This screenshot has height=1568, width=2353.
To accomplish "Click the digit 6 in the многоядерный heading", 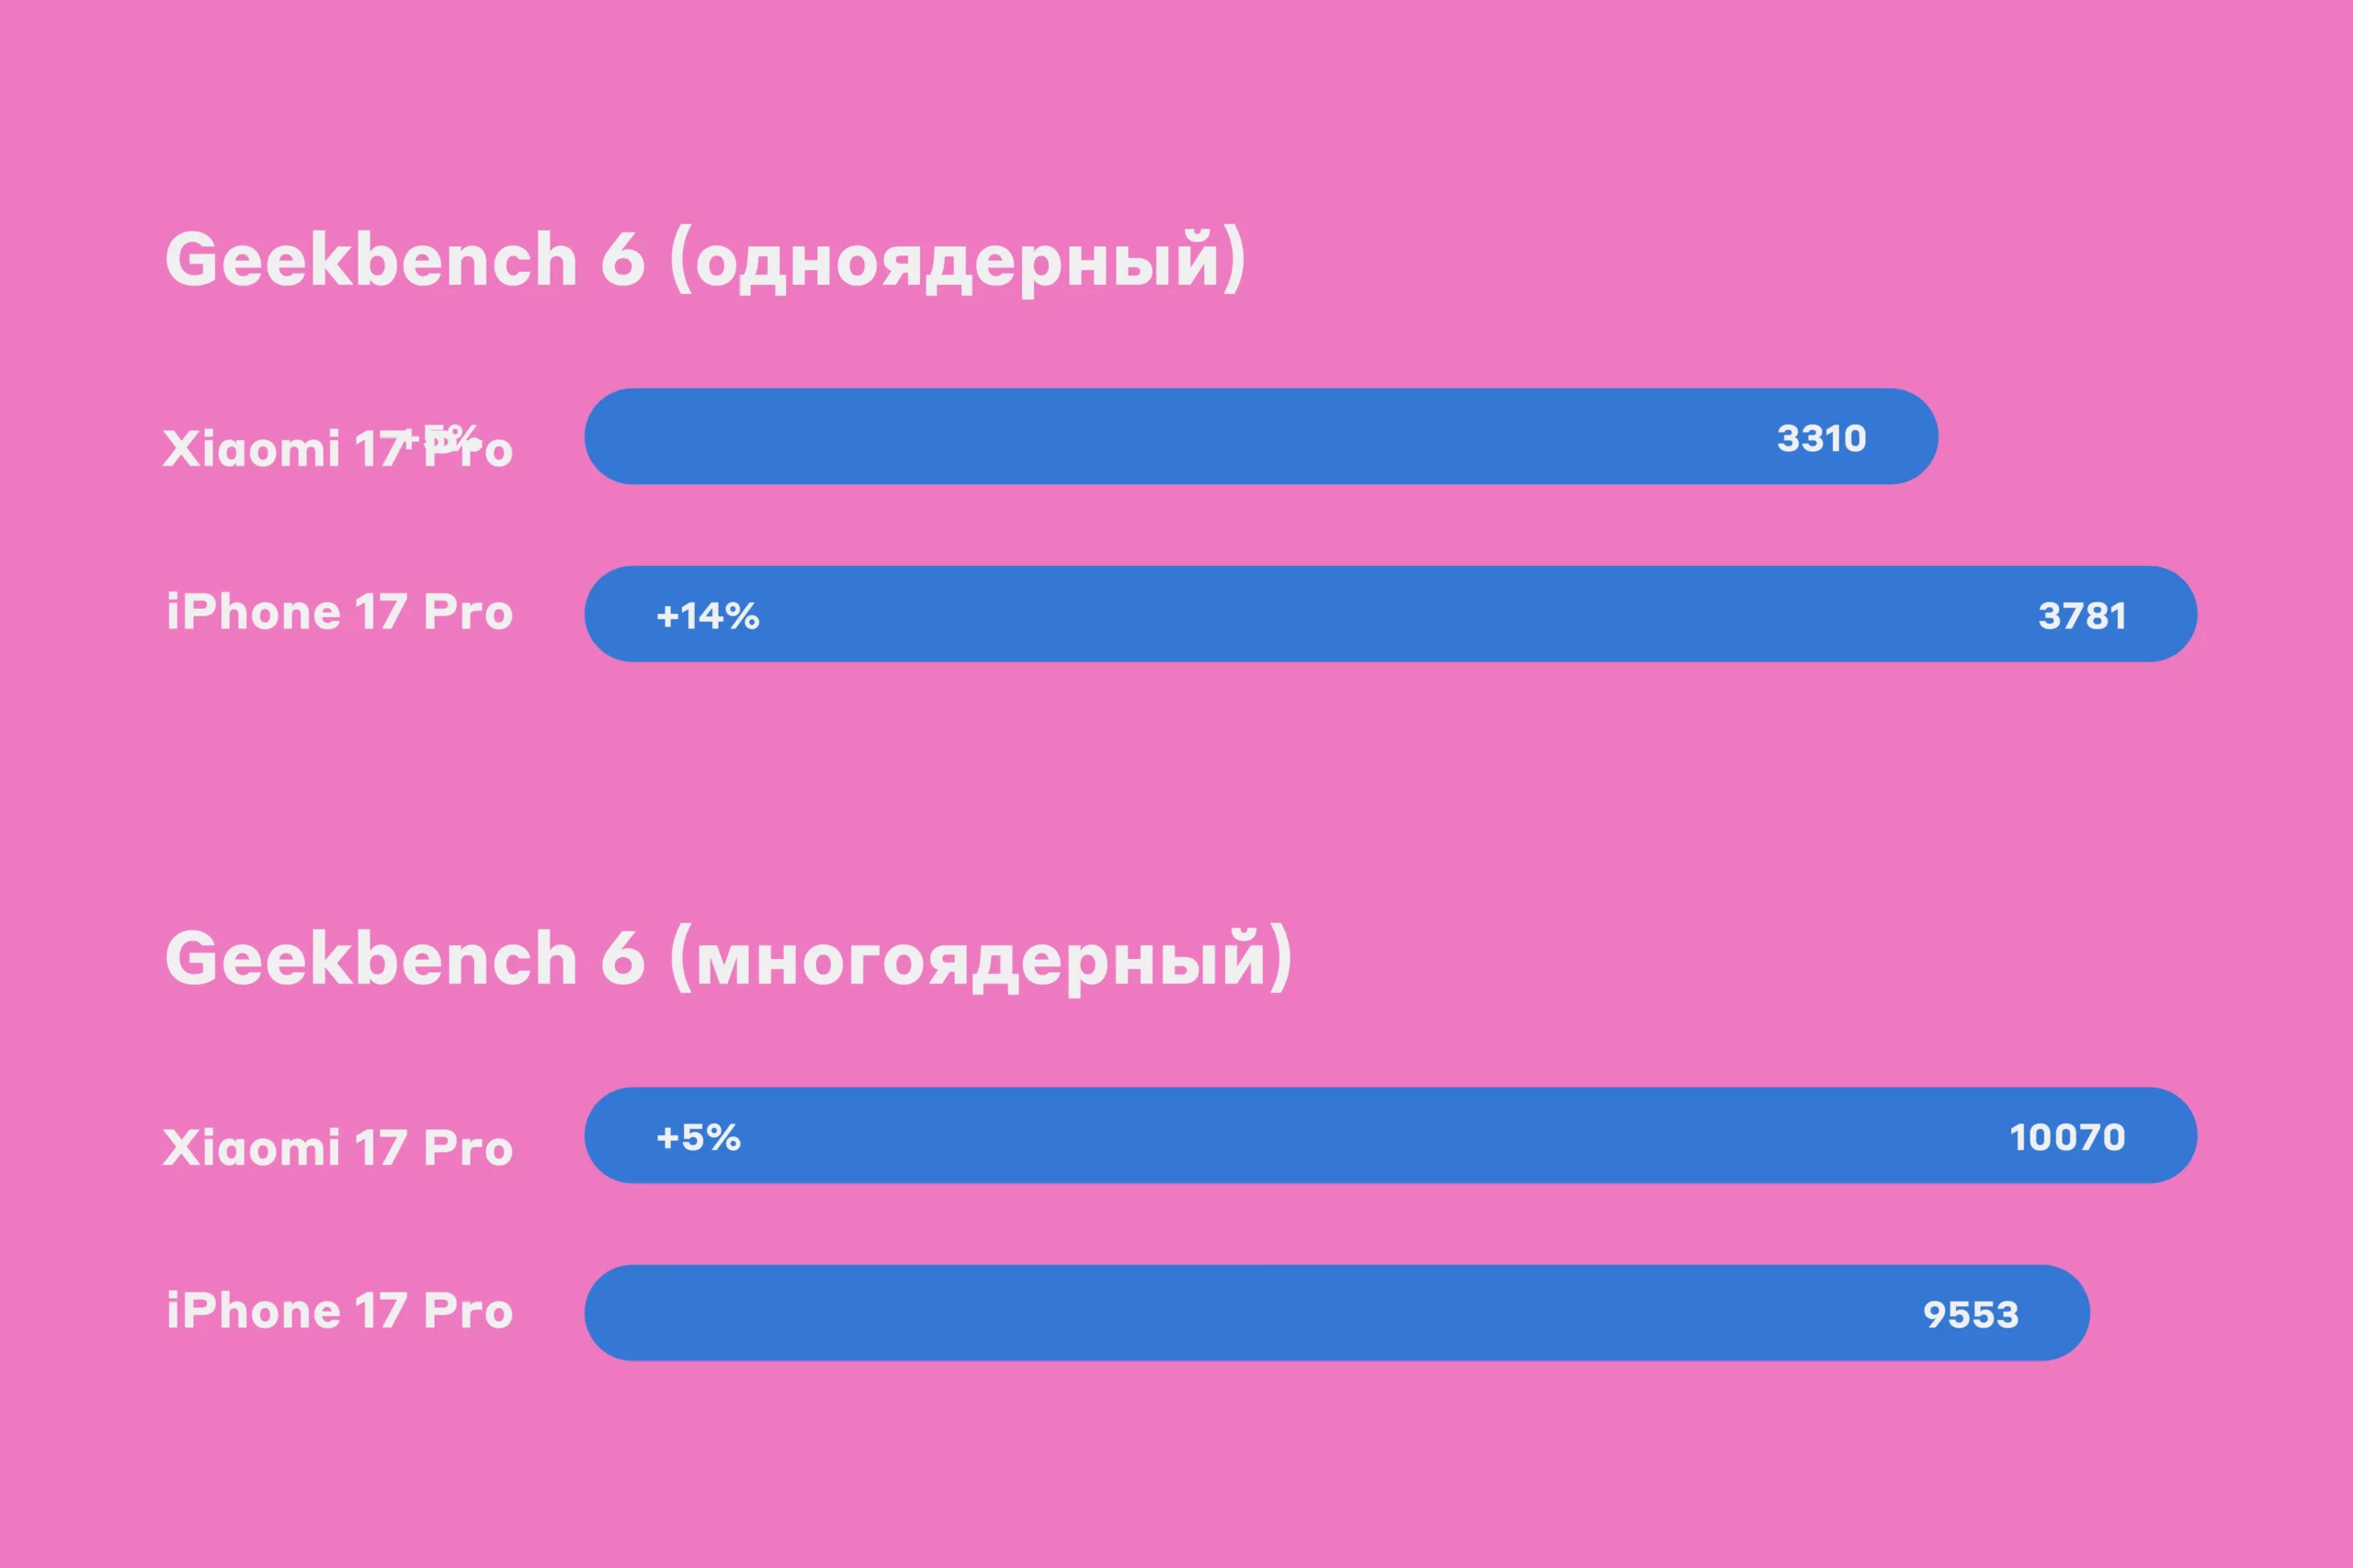I will coord(622,958).
